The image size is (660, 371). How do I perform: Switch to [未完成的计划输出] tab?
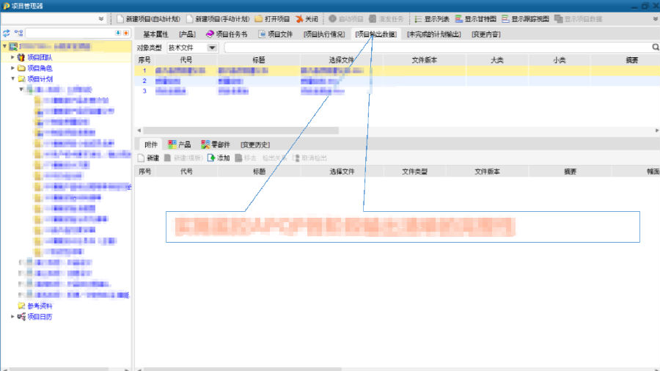433,34
